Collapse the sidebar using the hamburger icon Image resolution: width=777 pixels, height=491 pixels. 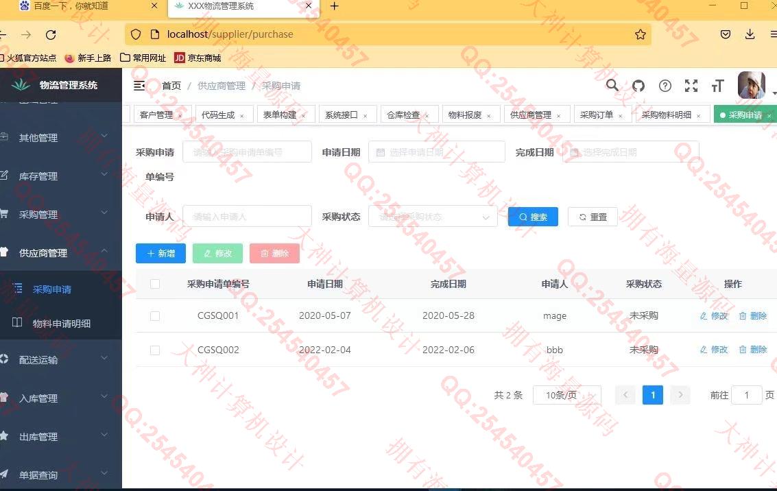click(x=139, y=86)
